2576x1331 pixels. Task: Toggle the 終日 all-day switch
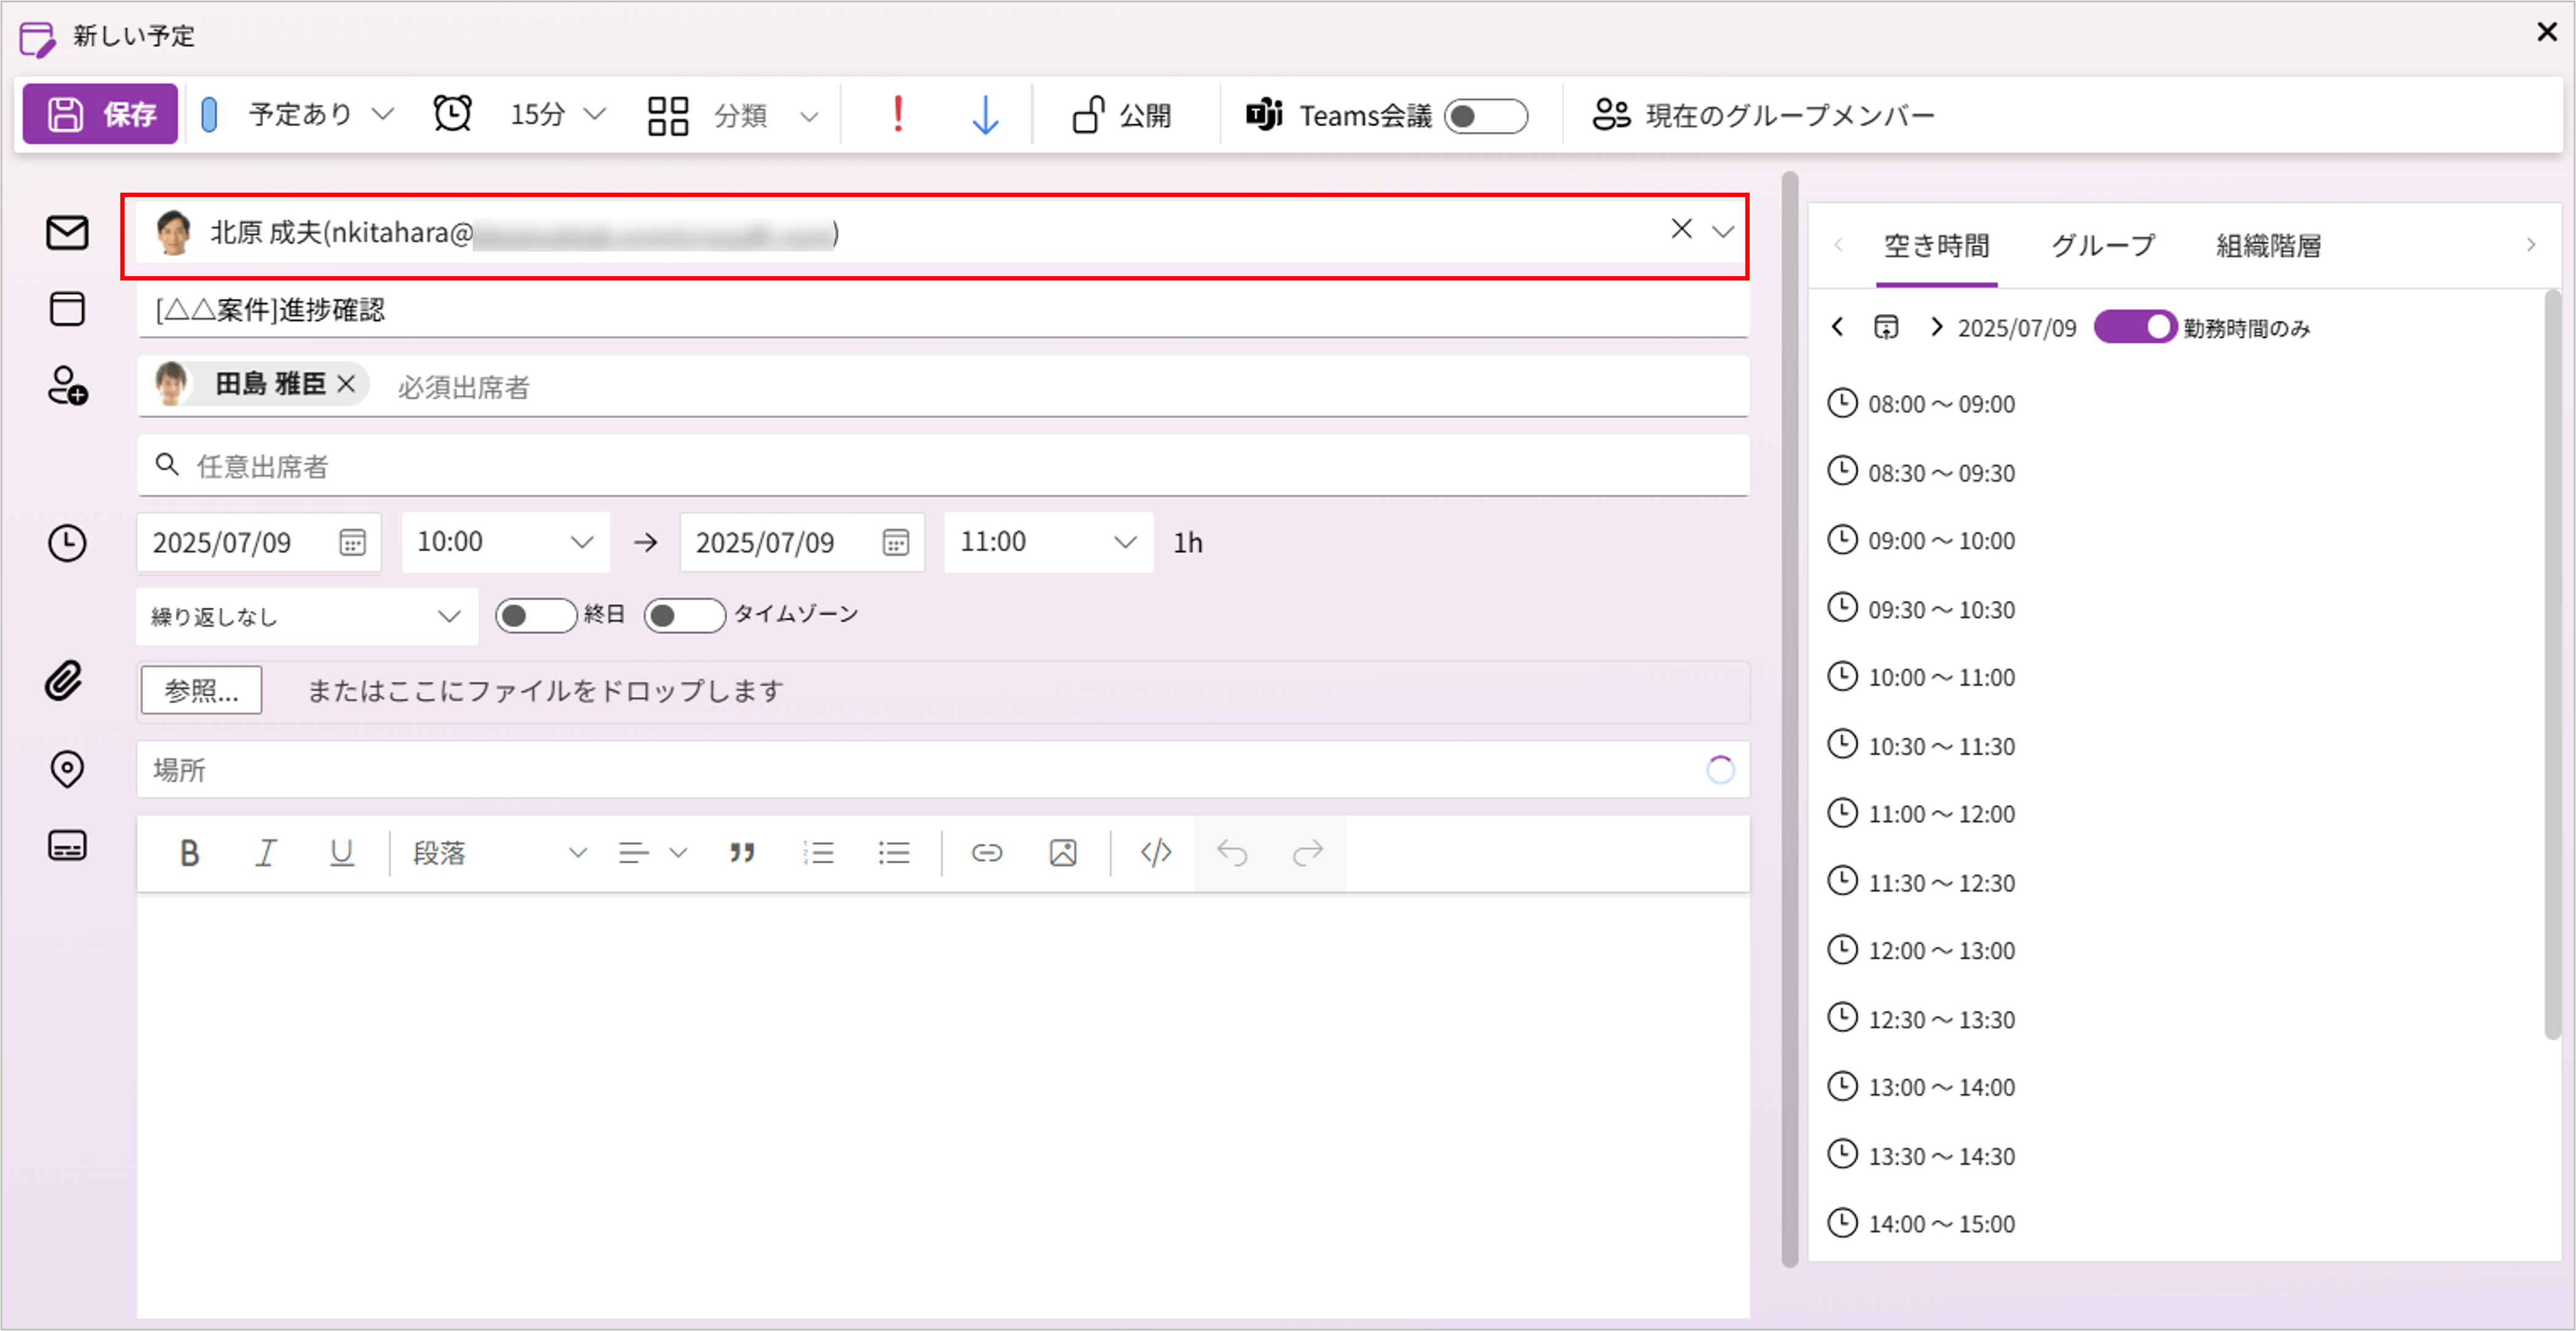point(535,615)
